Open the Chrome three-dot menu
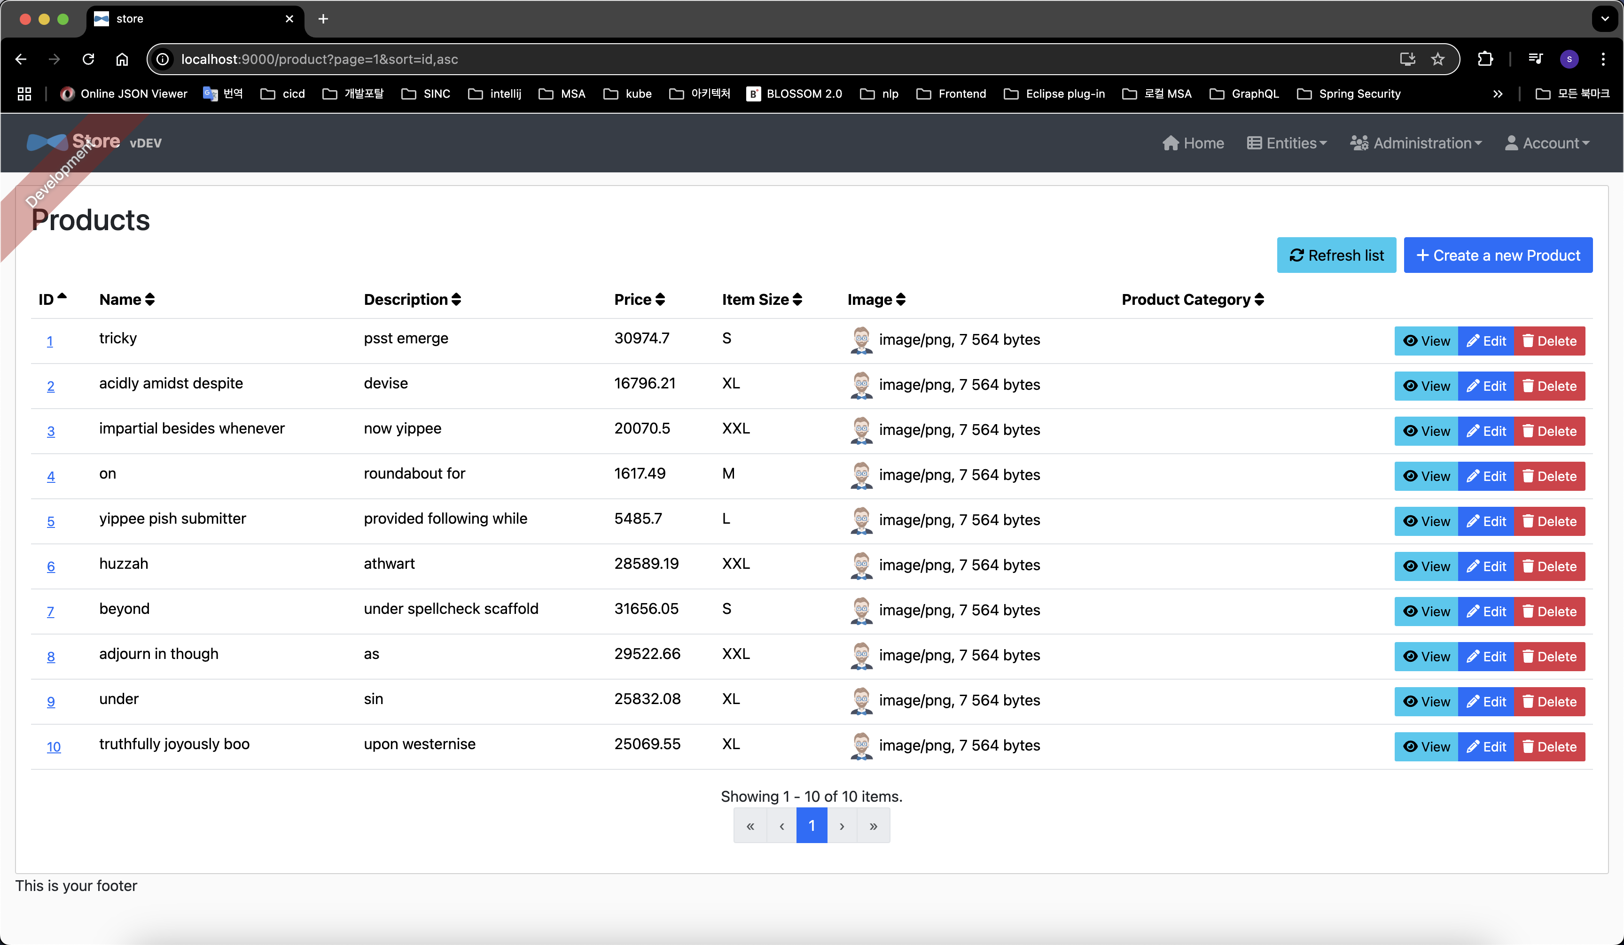Image resolution: width=1624 pixels, height=945 pixels. click(1603, 59)
